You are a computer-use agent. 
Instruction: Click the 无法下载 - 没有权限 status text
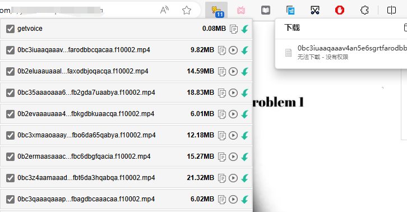(323, 57)
